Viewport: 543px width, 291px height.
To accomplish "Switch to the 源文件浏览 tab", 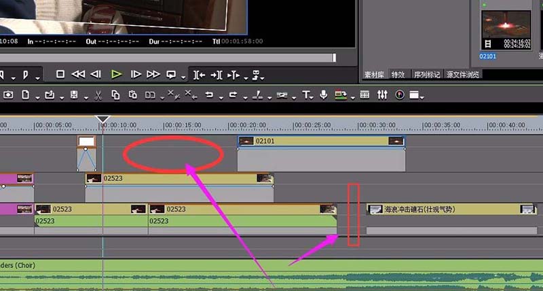I will [x=463, y=75].
